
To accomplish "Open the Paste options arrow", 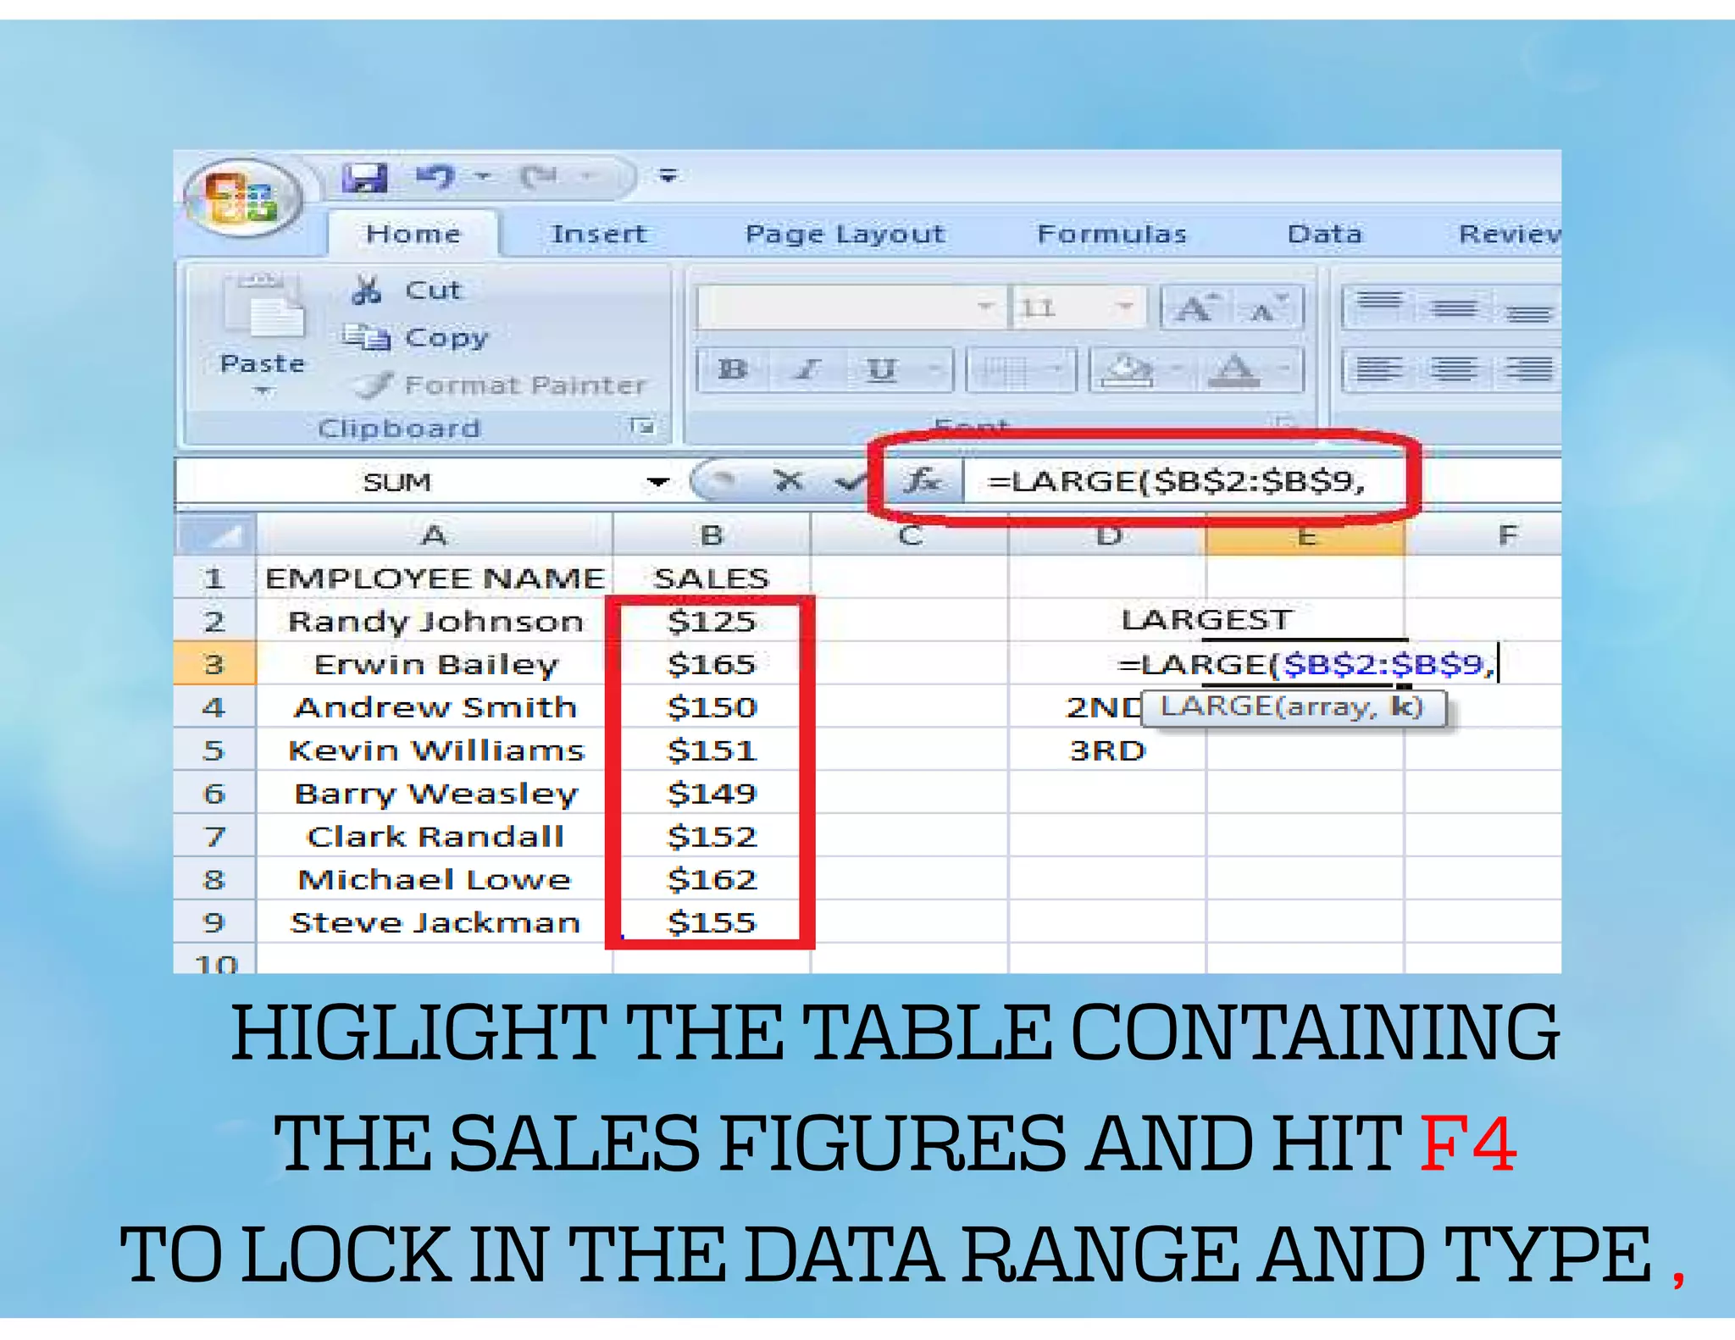I will (263, 391).
